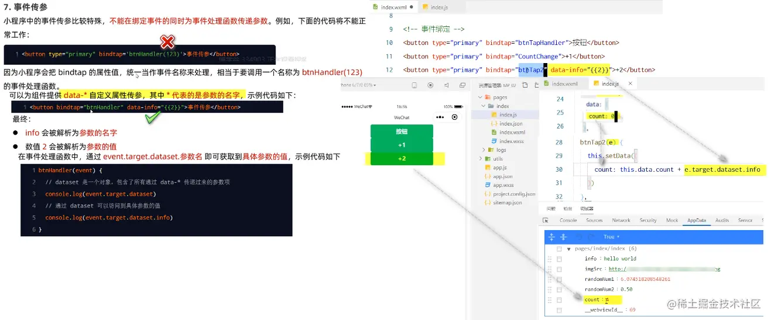
Task: Select index.wxml tab in lower editor
Action: (564, 84)
